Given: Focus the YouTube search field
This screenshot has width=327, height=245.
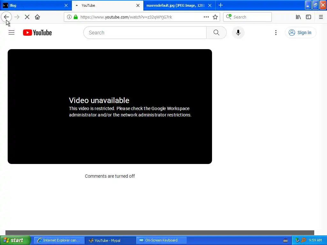Looking at the screenshot, I should pos(145,33).
